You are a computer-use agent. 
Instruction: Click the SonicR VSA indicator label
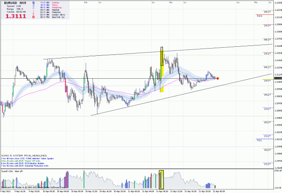point(7,171)
